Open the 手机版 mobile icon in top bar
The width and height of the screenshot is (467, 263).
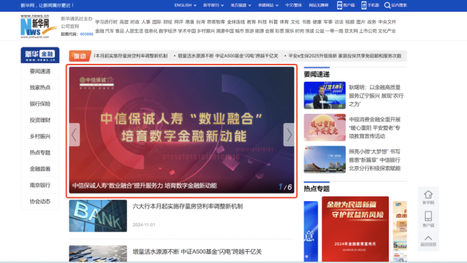pyautogui.click(x=364, y=5)
